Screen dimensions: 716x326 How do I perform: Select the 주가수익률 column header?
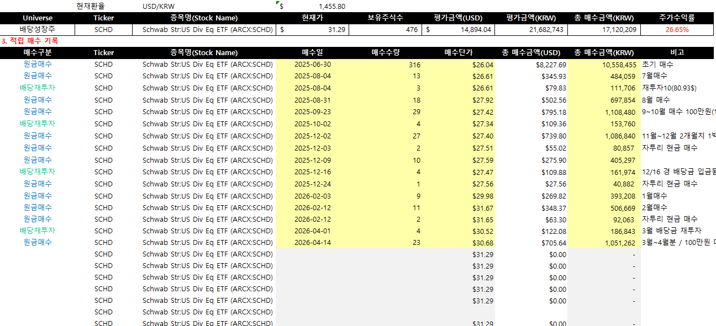677,18
